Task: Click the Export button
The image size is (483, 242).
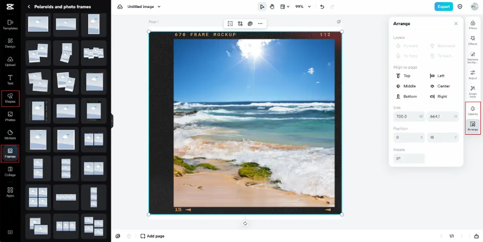Action: tap(444, 6)
